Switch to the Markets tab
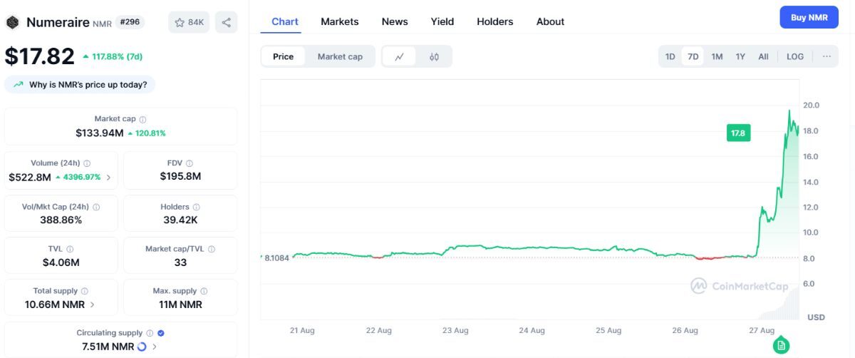Screen dimensions: 855x358 coord(340,21)
